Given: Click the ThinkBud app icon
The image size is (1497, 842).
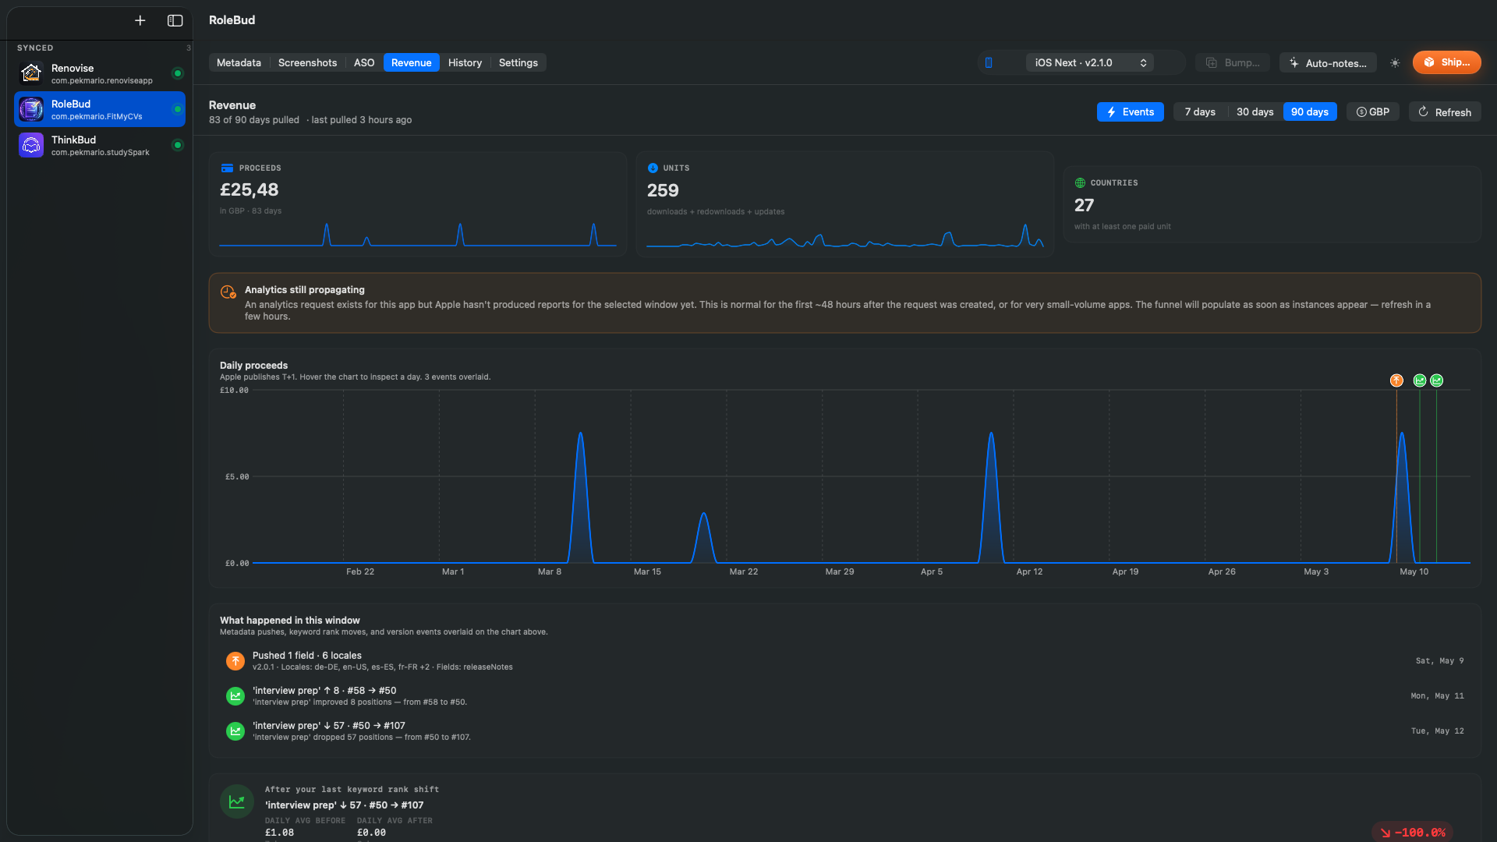Looking at the screenshot, I should pyautogui.click(x=31, y=145).
